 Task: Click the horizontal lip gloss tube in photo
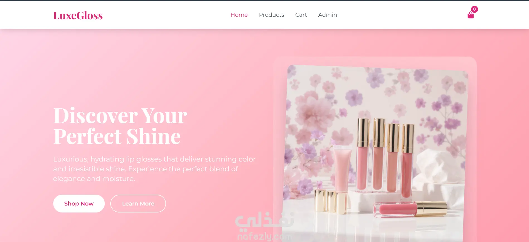[410, 209]
